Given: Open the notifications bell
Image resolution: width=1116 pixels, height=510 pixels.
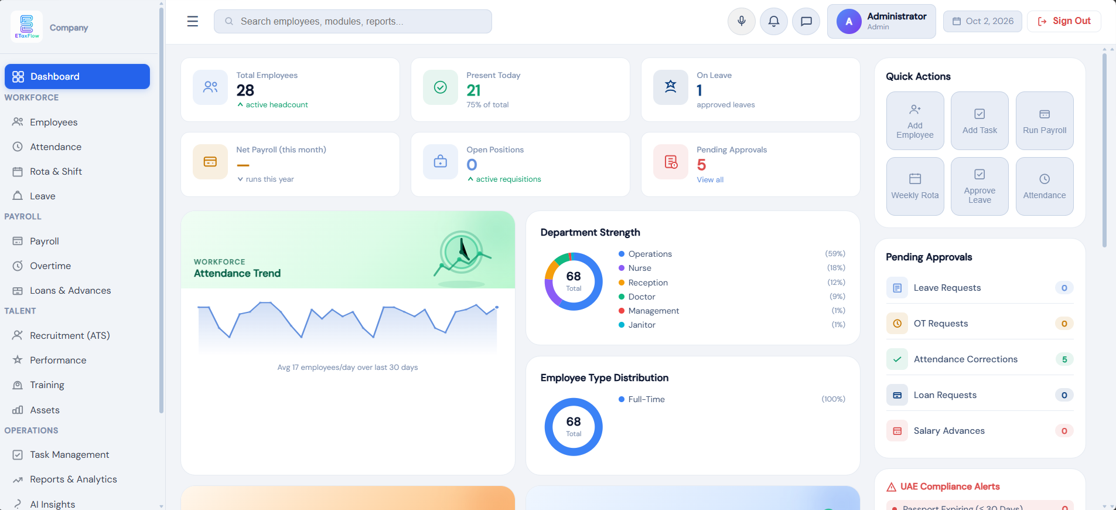Looking at the screenshot, I should pyautogui.click(x=774, y=22).
